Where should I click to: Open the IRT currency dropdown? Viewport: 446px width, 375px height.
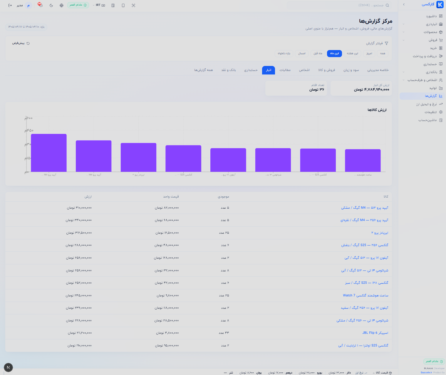point(99,5)
